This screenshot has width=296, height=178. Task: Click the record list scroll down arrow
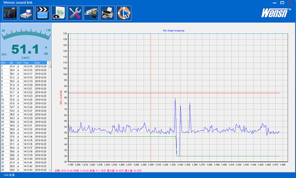click(x=49, y=171)
